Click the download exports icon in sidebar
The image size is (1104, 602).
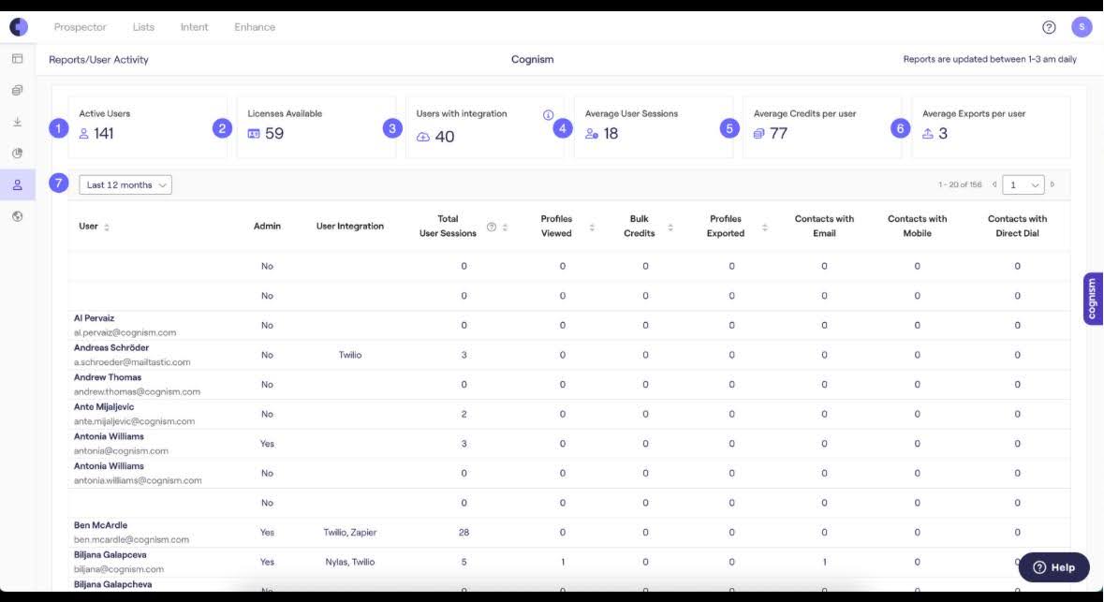[18, 122]
